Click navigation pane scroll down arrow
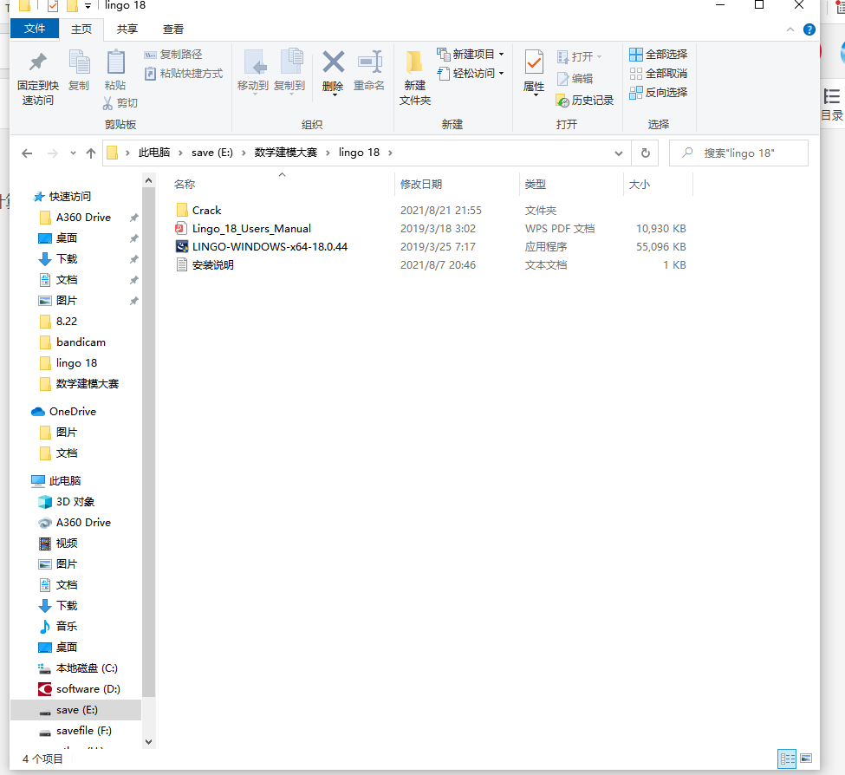Screen dimensions: 845x775 click(x=149, y=742)
